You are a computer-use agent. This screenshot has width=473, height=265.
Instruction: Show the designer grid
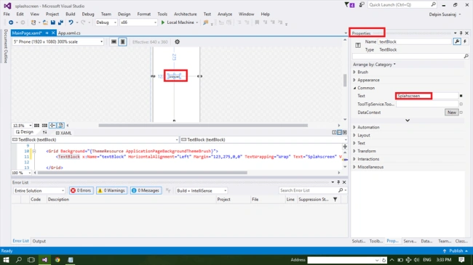point(36,126)
